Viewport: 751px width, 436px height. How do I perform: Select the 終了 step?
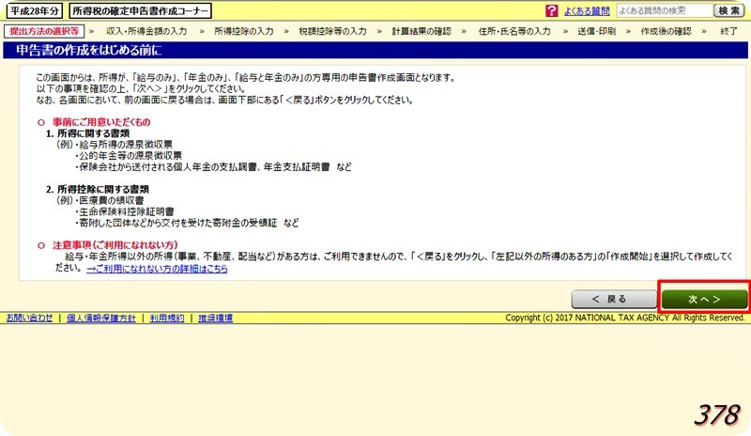[728, 31]
